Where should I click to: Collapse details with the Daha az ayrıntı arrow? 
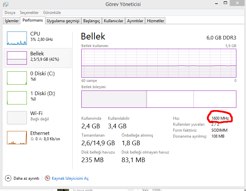click(8, 178)
